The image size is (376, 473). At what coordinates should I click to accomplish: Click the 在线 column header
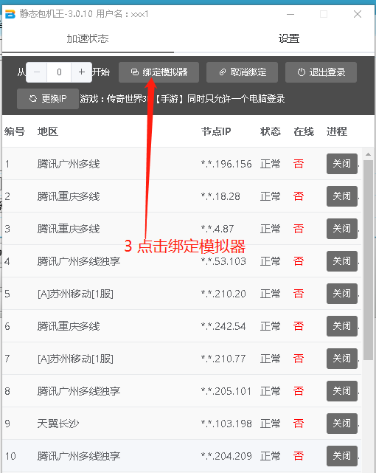pyautogui.click(x=304, y=131)
